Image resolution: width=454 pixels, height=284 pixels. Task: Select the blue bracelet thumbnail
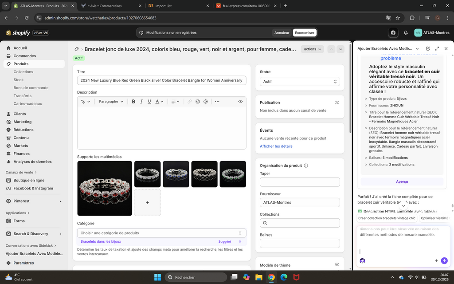176,174
